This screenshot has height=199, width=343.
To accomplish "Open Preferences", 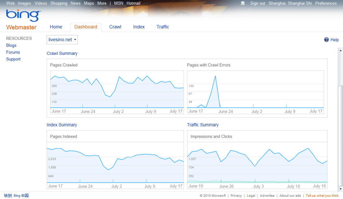I will tap(326, 3).
